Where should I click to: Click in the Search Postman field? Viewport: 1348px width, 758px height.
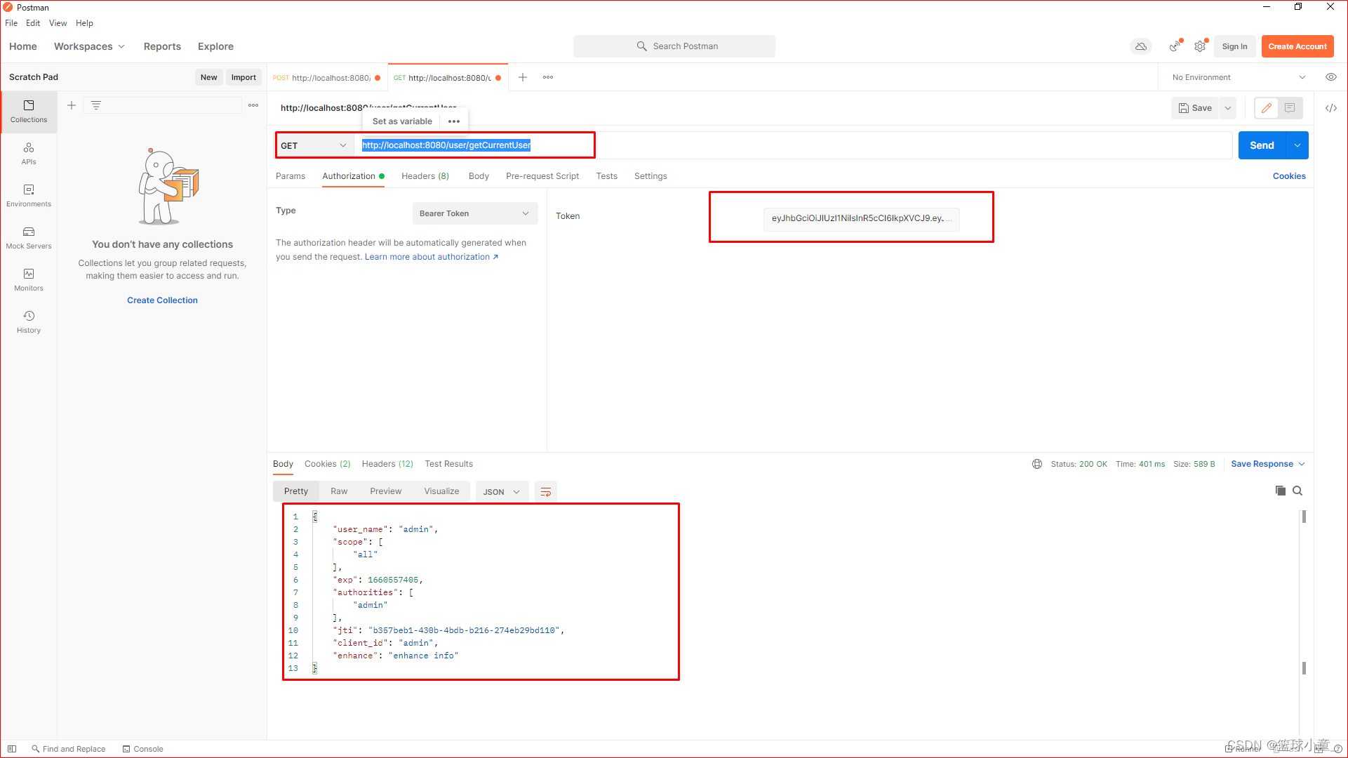[x=674, y=46]
